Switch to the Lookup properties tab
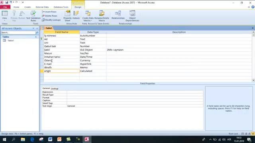 55,89
